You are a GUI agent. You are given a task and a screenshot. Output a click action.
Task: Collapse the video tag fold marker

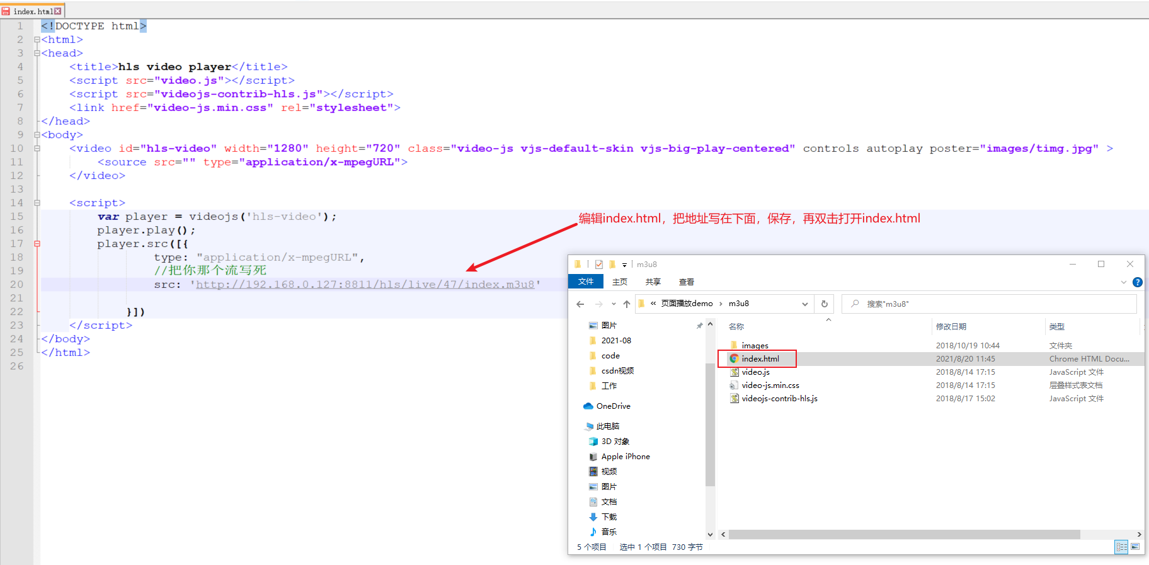tap(37, 149)
